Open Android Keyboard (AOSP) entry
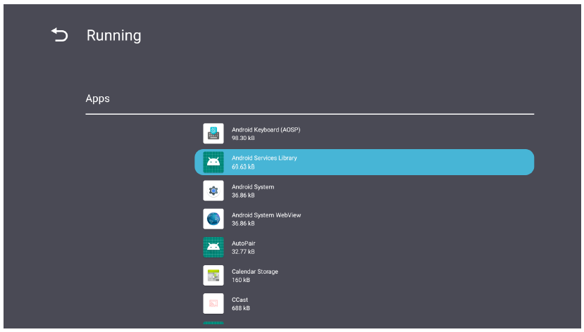 point(364,134)
